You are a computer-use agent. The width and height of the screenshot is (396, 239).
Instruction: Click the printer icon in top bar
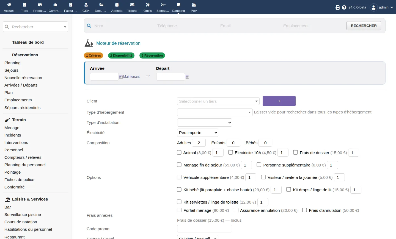338,7
